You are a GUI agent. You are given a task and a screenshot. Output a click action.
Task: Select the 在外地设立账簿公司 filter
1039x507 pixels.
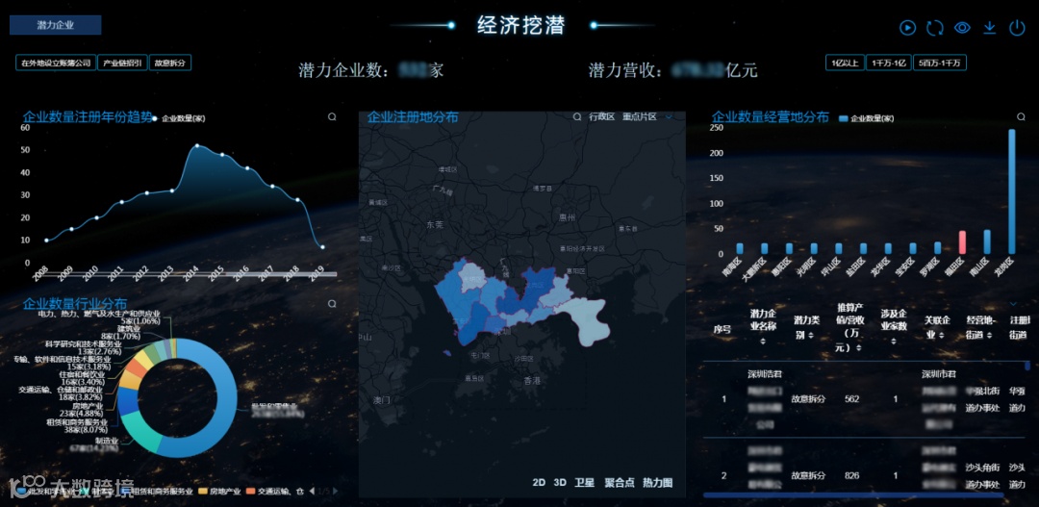tap(56, 63)
